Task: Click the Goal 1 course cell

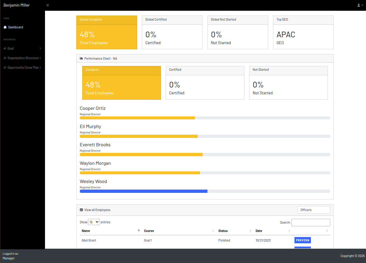Action: point(148,240)
